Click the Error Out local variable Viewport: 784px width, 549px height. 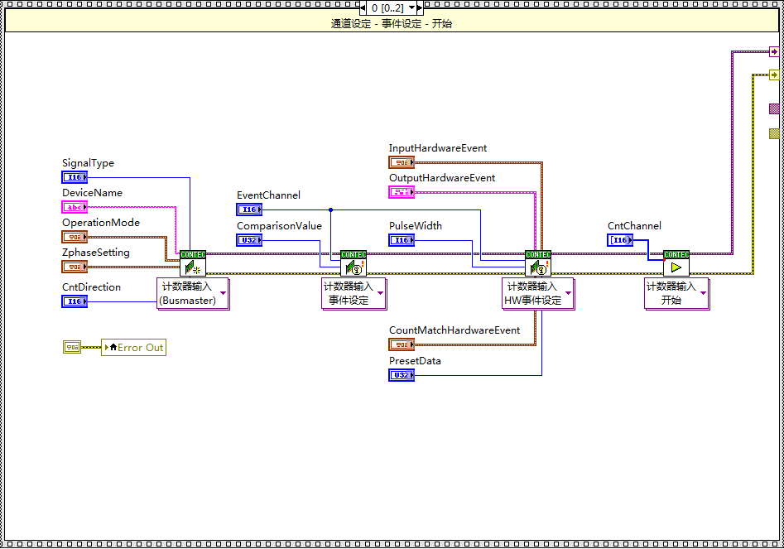[133, 348]
